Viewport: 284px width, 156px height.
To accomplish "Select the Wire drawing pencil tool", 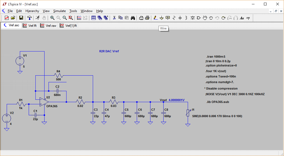I will click(155, 18).
